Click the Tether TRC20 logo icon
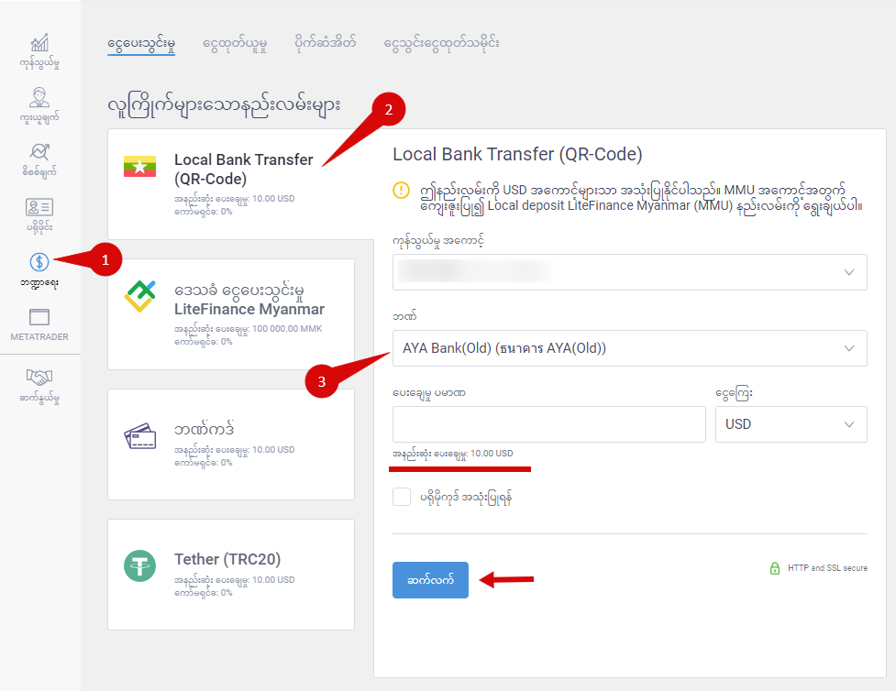The height and width of the screenshot is (691, 896). pyautogui.click(x=140, y=566)
